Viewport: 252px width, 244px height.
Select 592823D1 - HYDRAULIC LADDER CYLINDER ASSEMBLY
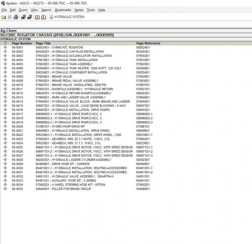coord(73,160)
